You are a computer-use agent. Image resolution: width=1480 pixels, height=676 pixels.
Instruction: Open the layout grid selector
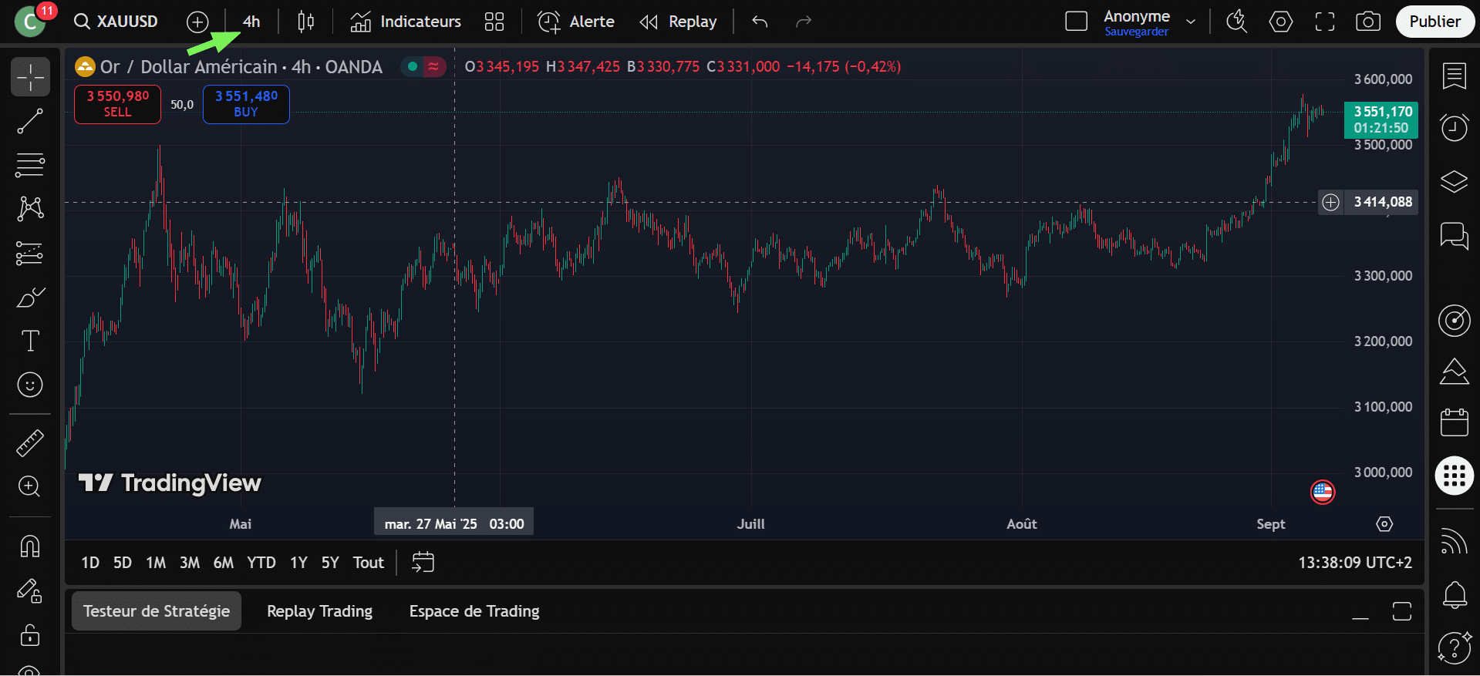494,22
